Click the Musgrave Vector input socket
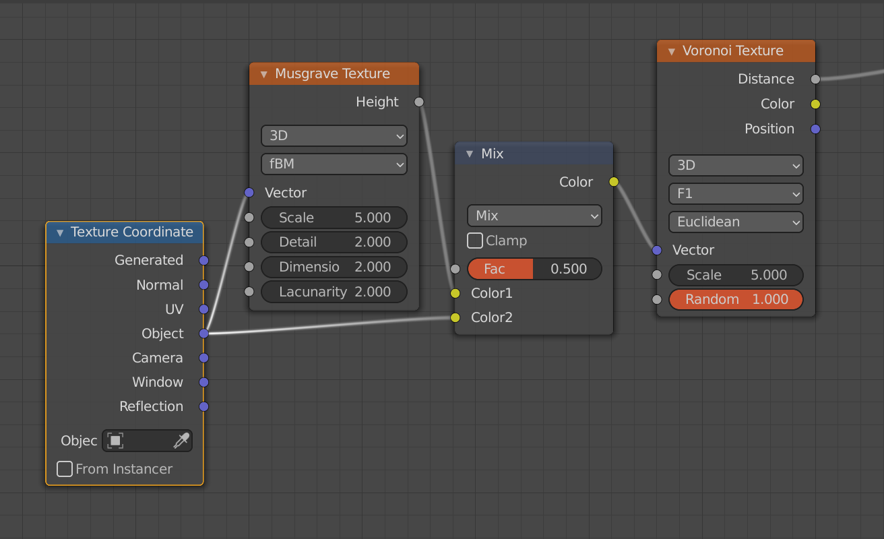This screenshot has height=539, width=884. pyautogui.click(x=249, y=193)
